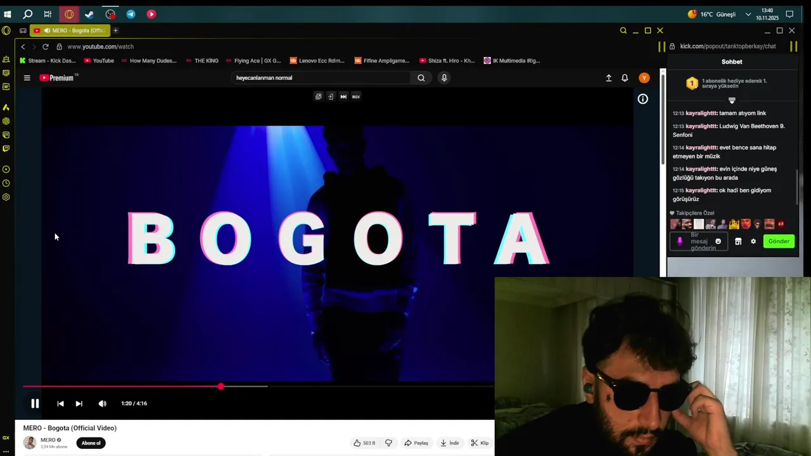Pause the YouTube video
Image resolution: width=811 pixels, height=456 pixels.
click(35, 403)
